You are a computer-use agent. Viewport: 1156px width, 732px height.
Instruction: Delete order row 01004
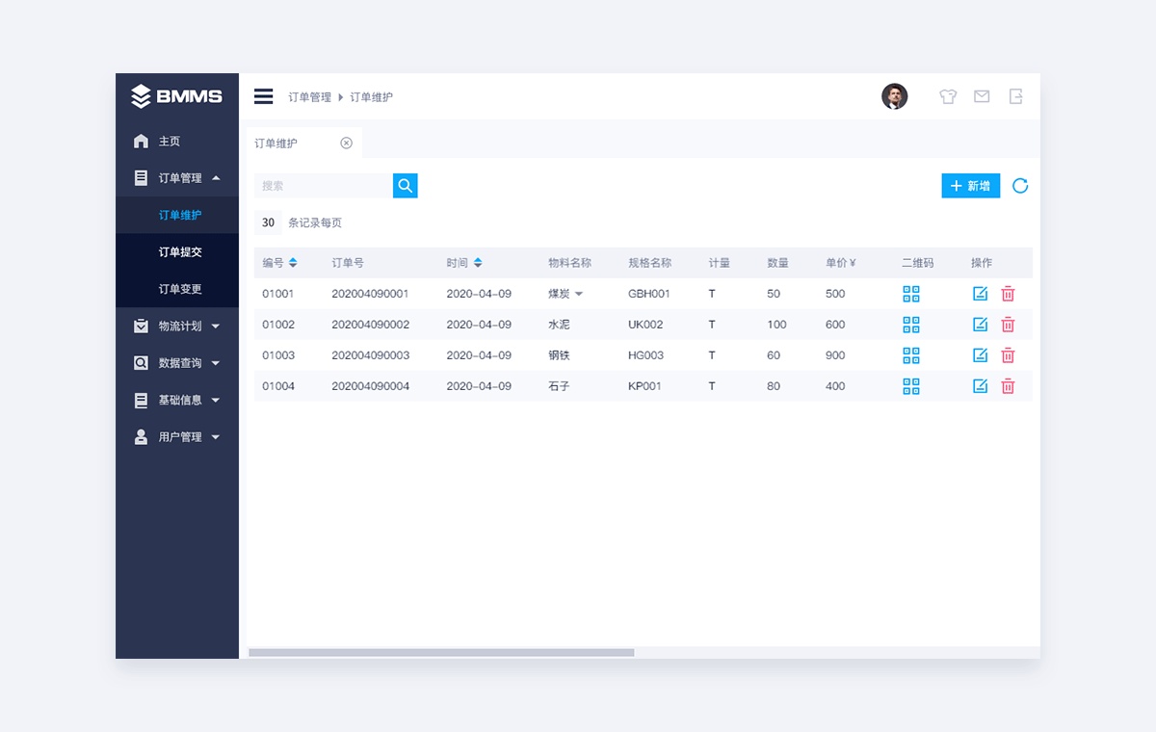[1008, 386]
